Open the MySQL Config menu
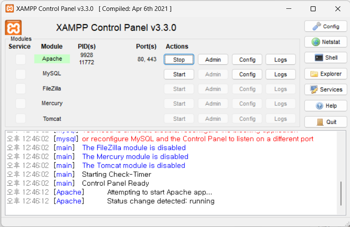 pos(247,74)
